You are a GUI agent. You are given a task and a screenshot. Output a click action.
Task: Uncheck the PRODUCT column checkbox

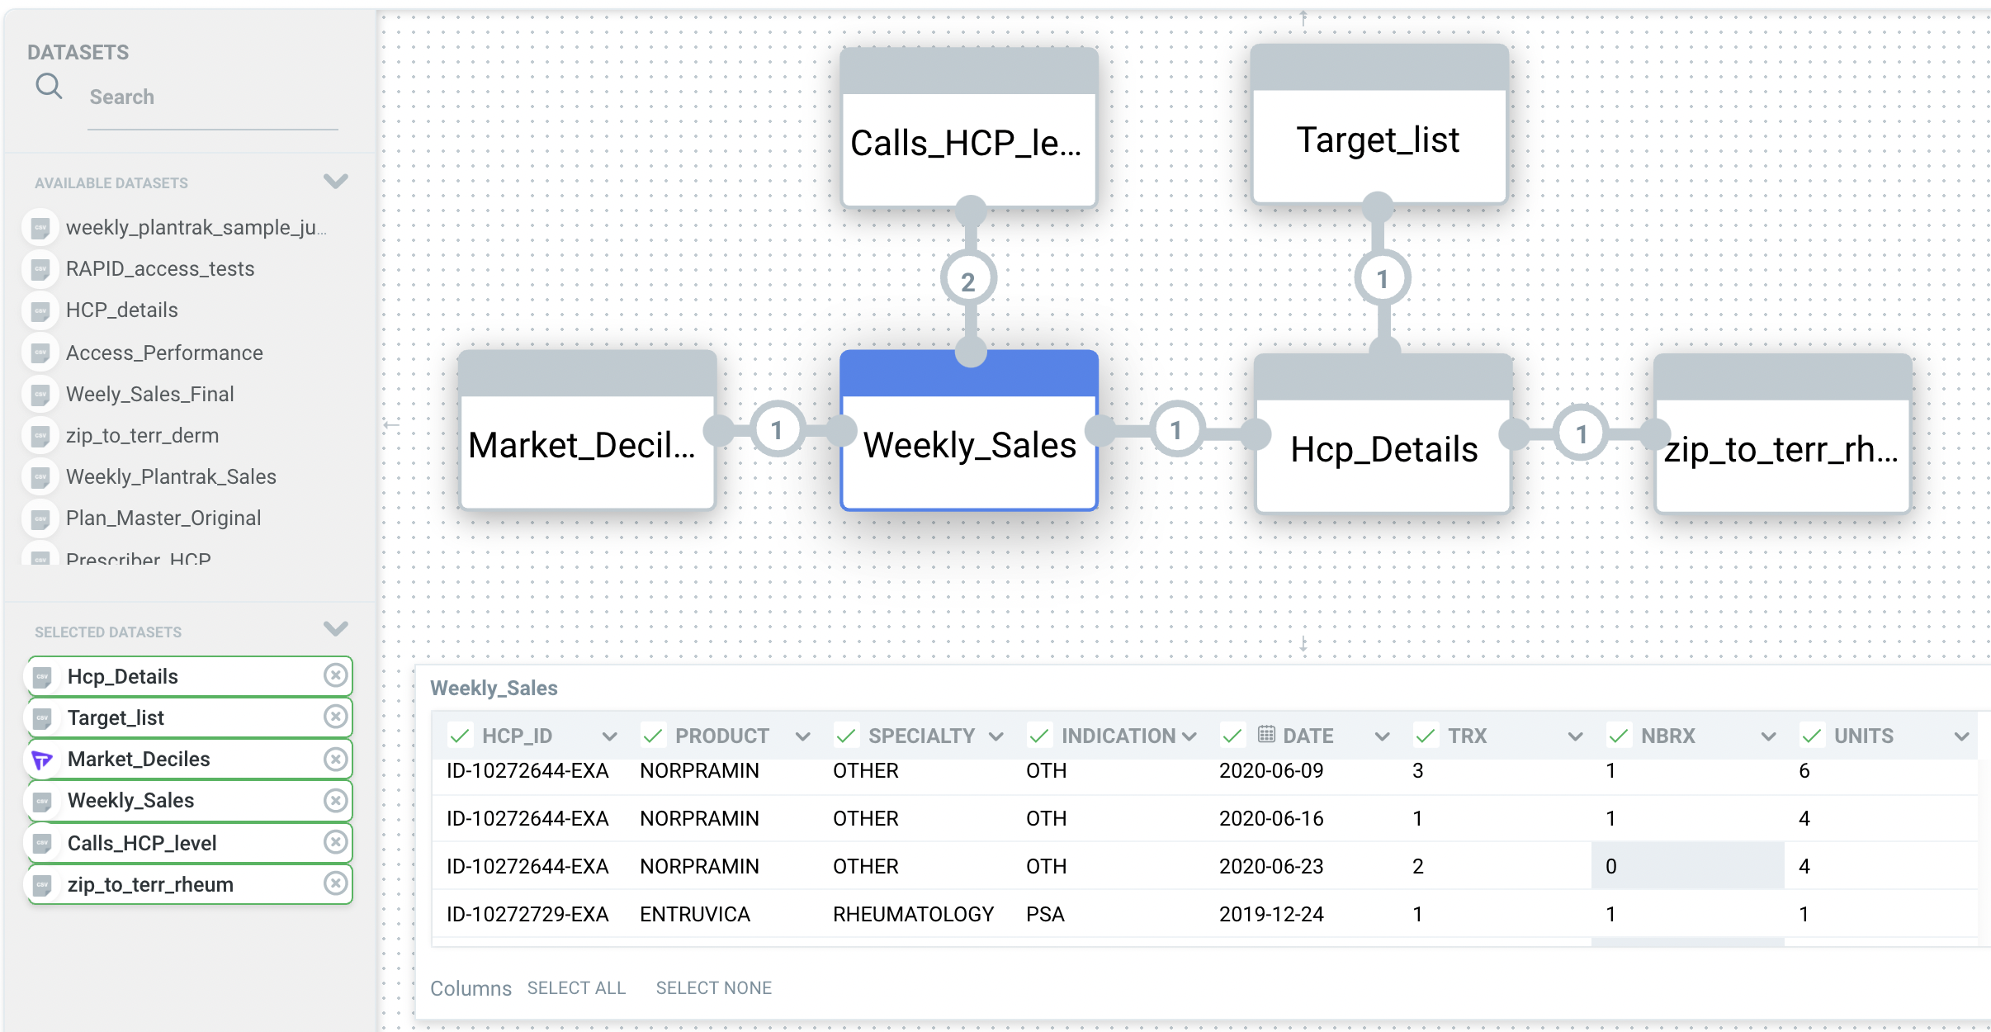pyautogui.click(x=653, y=735)
